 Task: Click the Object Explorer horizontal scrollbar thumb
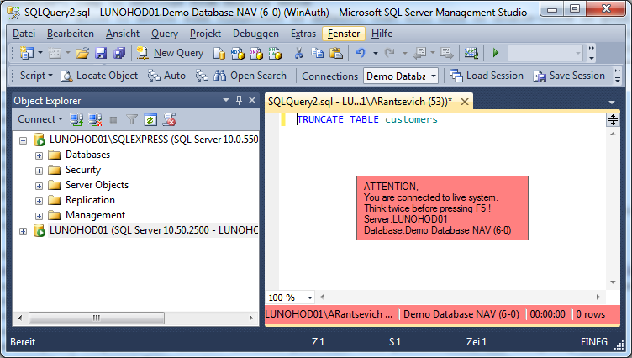pyautogui.click(x=97, y=318)
